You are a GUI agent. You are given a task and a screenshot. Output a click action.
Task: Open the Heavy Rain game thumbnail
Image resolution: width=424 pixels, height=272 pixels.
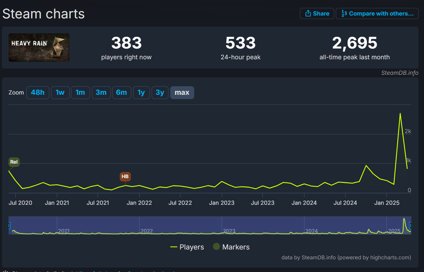coord(39,48)
